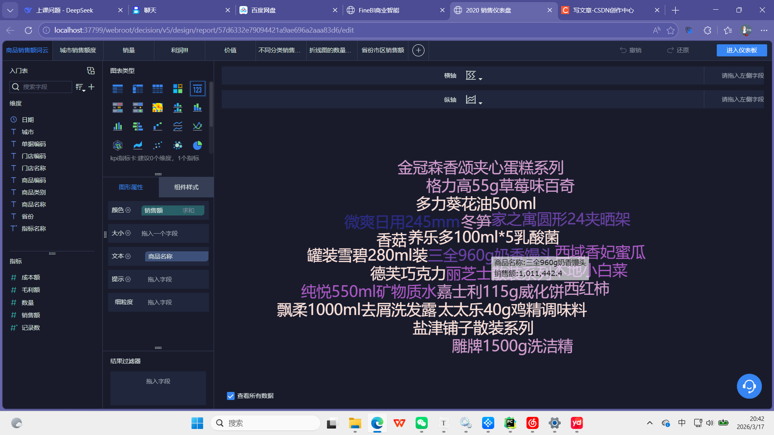Viewport: 774px width, 435px height.
Task: Expand the 纵轴 chart type dropdown
Action: coord(474,99)
